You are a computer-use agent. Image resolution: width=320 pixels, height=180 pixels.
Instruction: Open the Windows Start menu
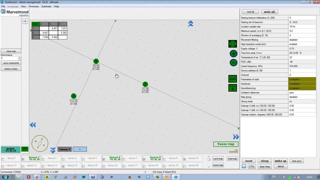pos(5,177)
